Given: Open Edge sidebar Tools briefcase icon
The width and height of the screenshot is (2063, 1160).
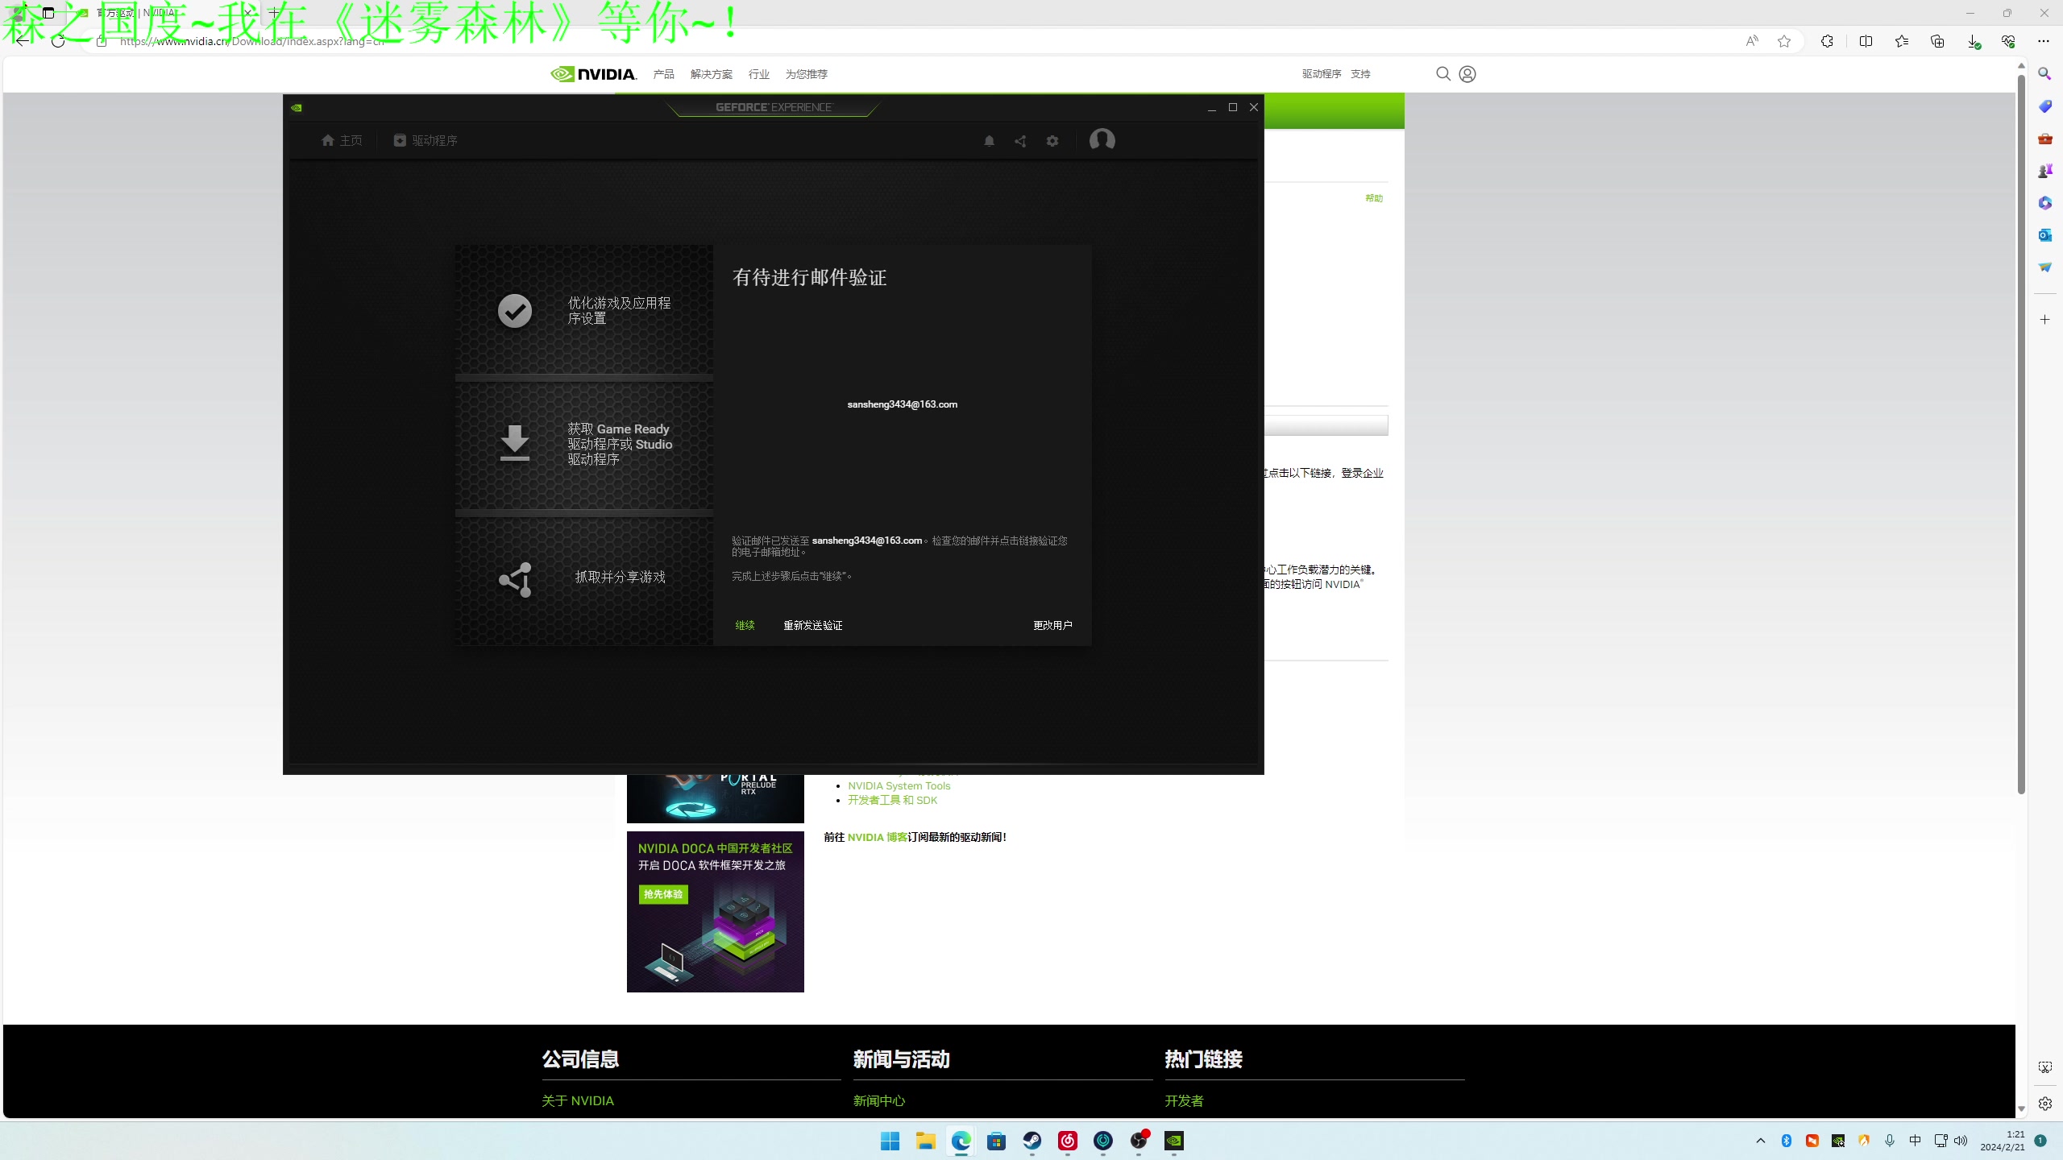Looking at the screenshot, I should (x=2044, y=139).
